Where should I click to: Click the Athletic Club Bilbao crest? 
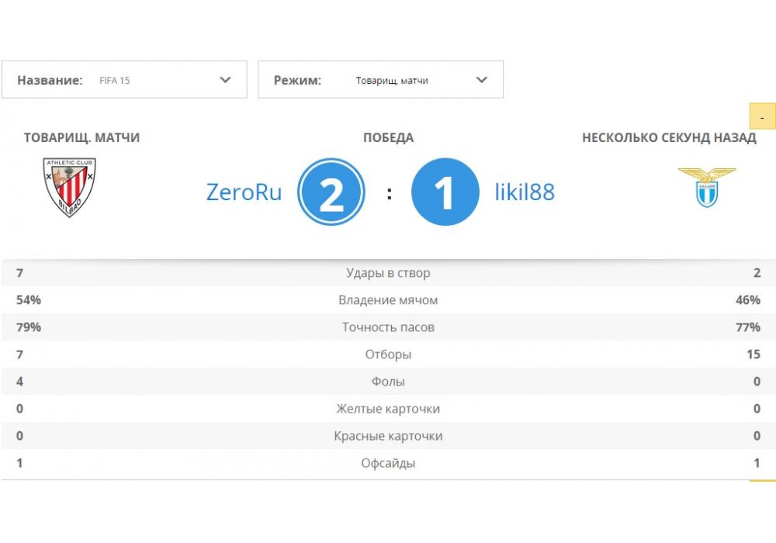click(x=69, y=187)
